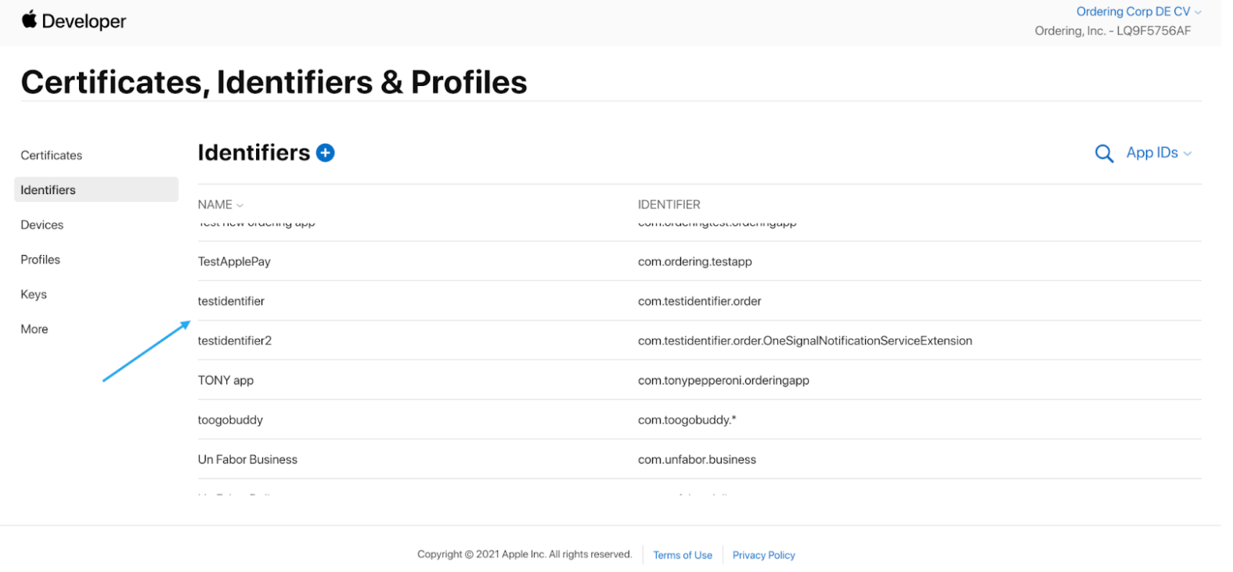This screenshot has width=1233, height=572.
Task: Click com.ordering.testapp bundle ID
Action: pos(695,261)
